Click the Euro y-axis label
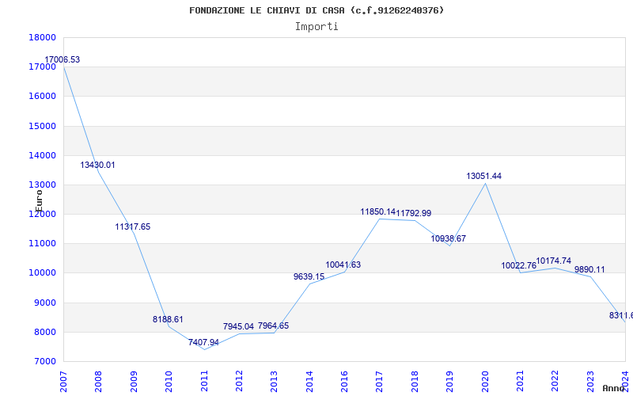Viewport: 633px width, 396px height. 39,200
